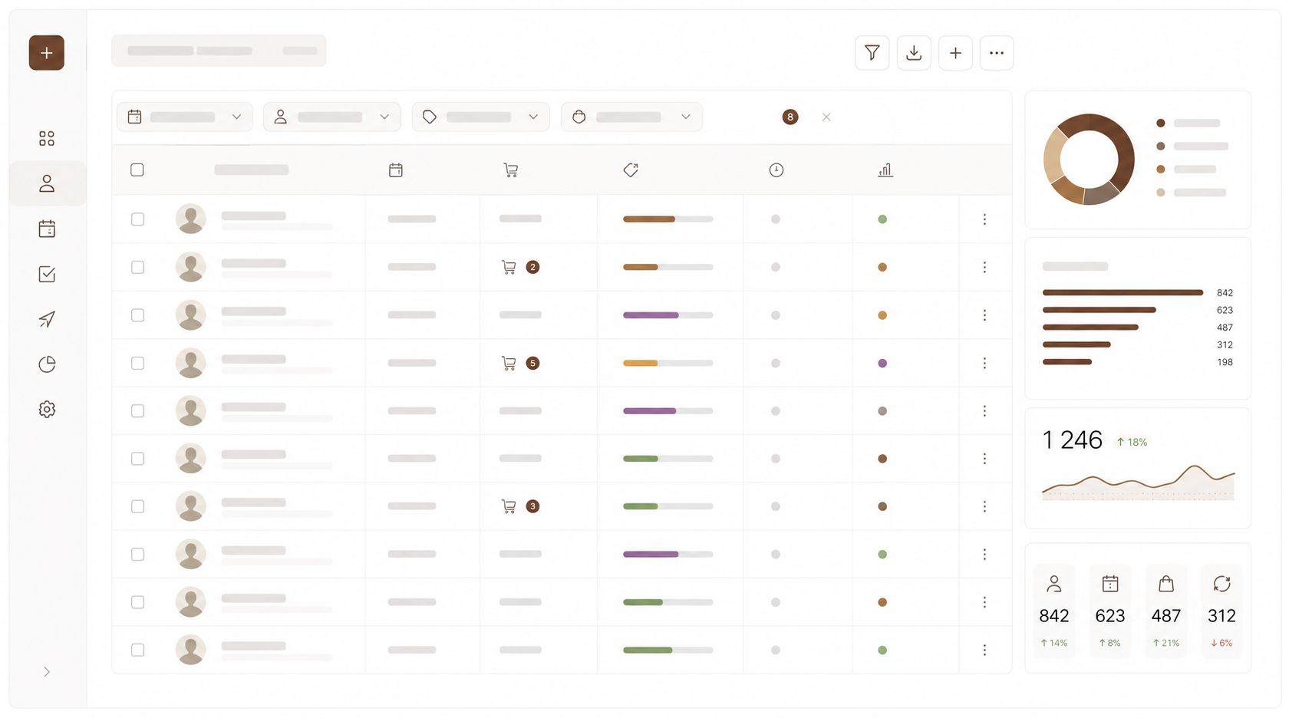Sort by the tag column header icon

point(631,170)
